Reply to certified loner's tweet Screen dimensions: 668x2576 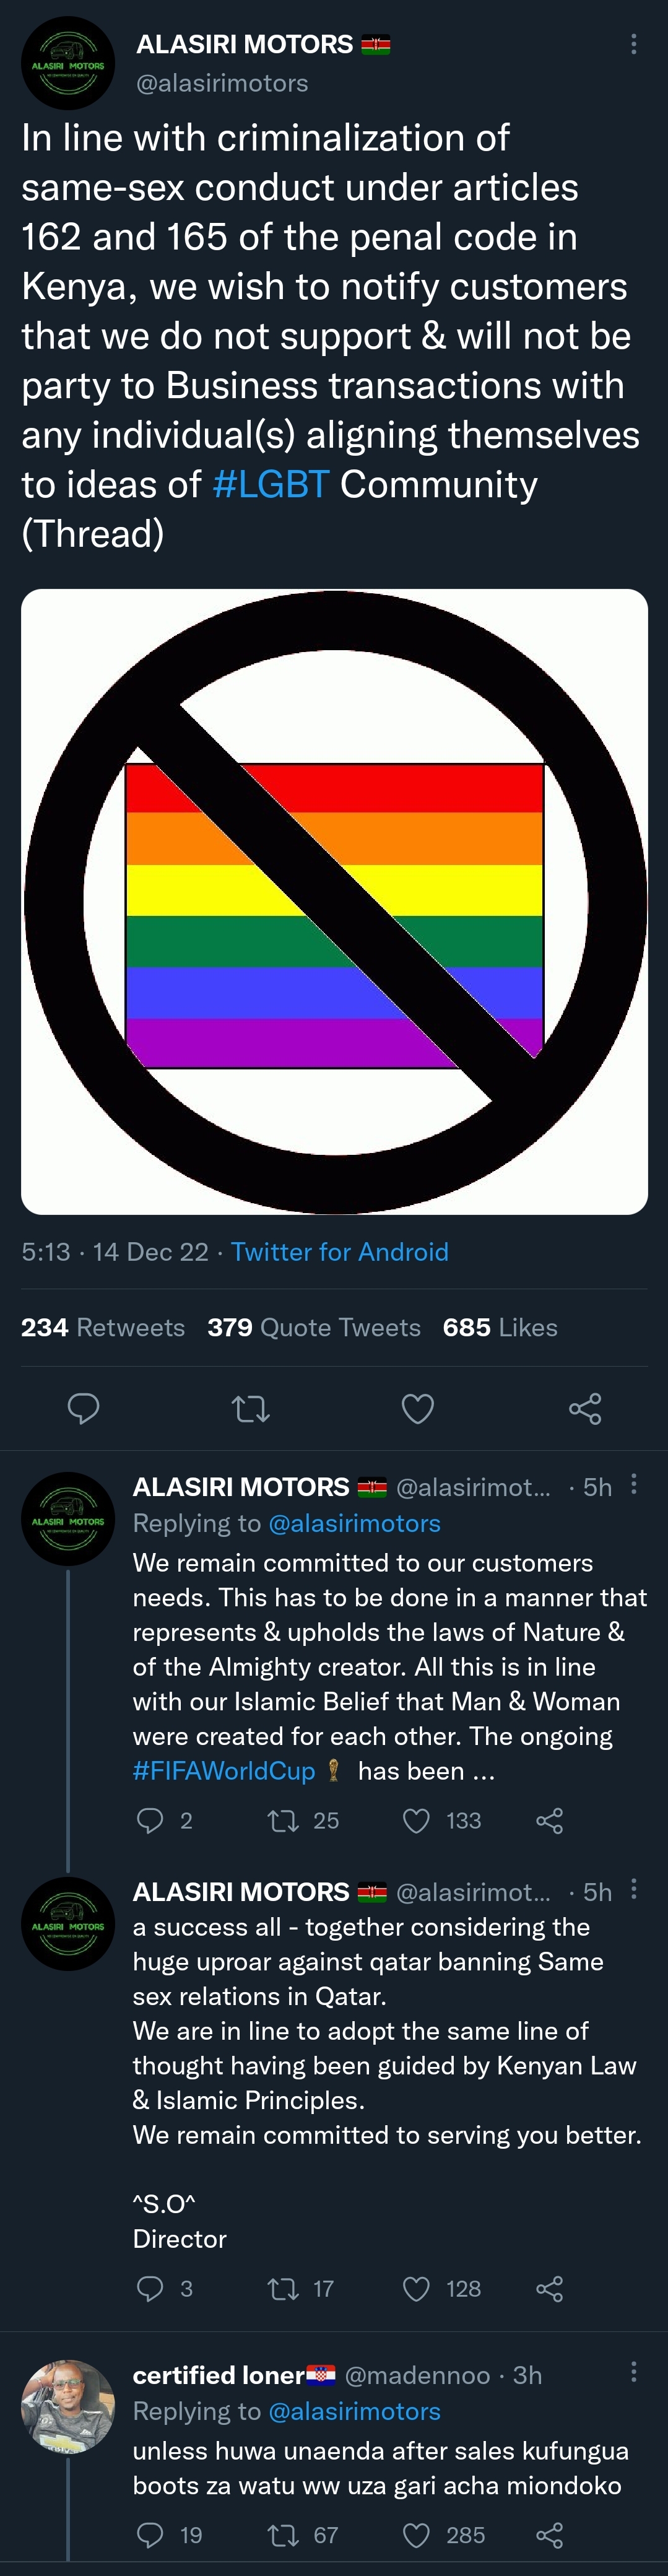pyautogui.click(x=150, y=2535)
